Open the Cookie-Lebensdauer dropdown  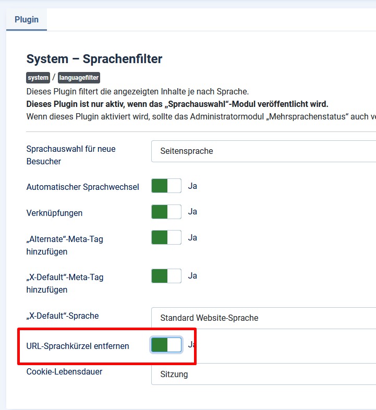click(x=263, y=374)
